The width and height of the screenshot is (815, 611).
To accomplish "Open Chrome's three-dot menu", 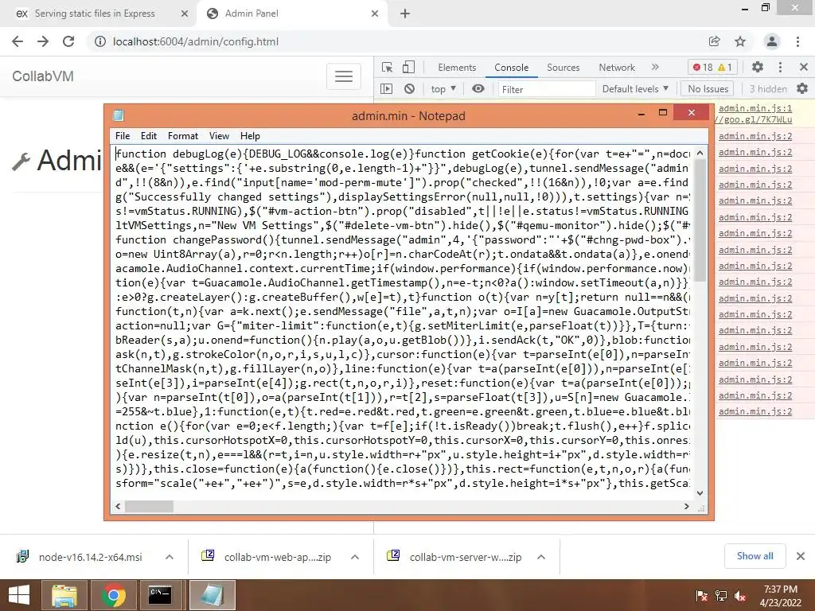I will point(797,41).
